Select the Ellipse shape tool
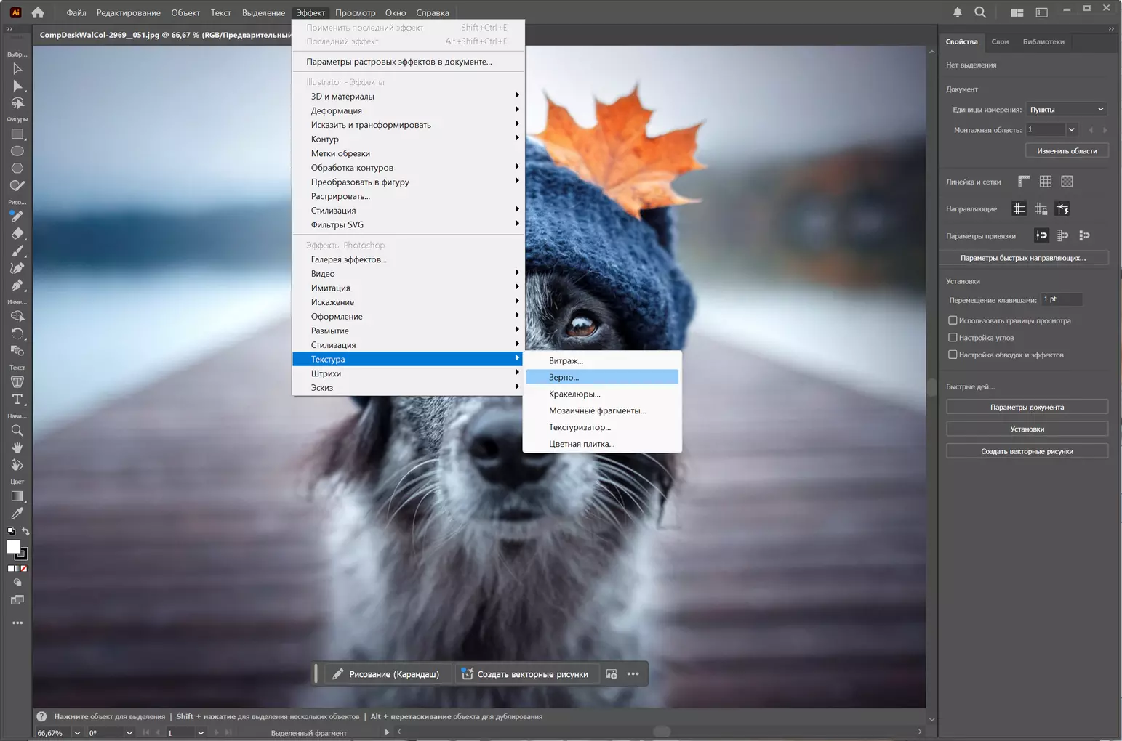The image size is (1122, 741). (x=17, y=151)
